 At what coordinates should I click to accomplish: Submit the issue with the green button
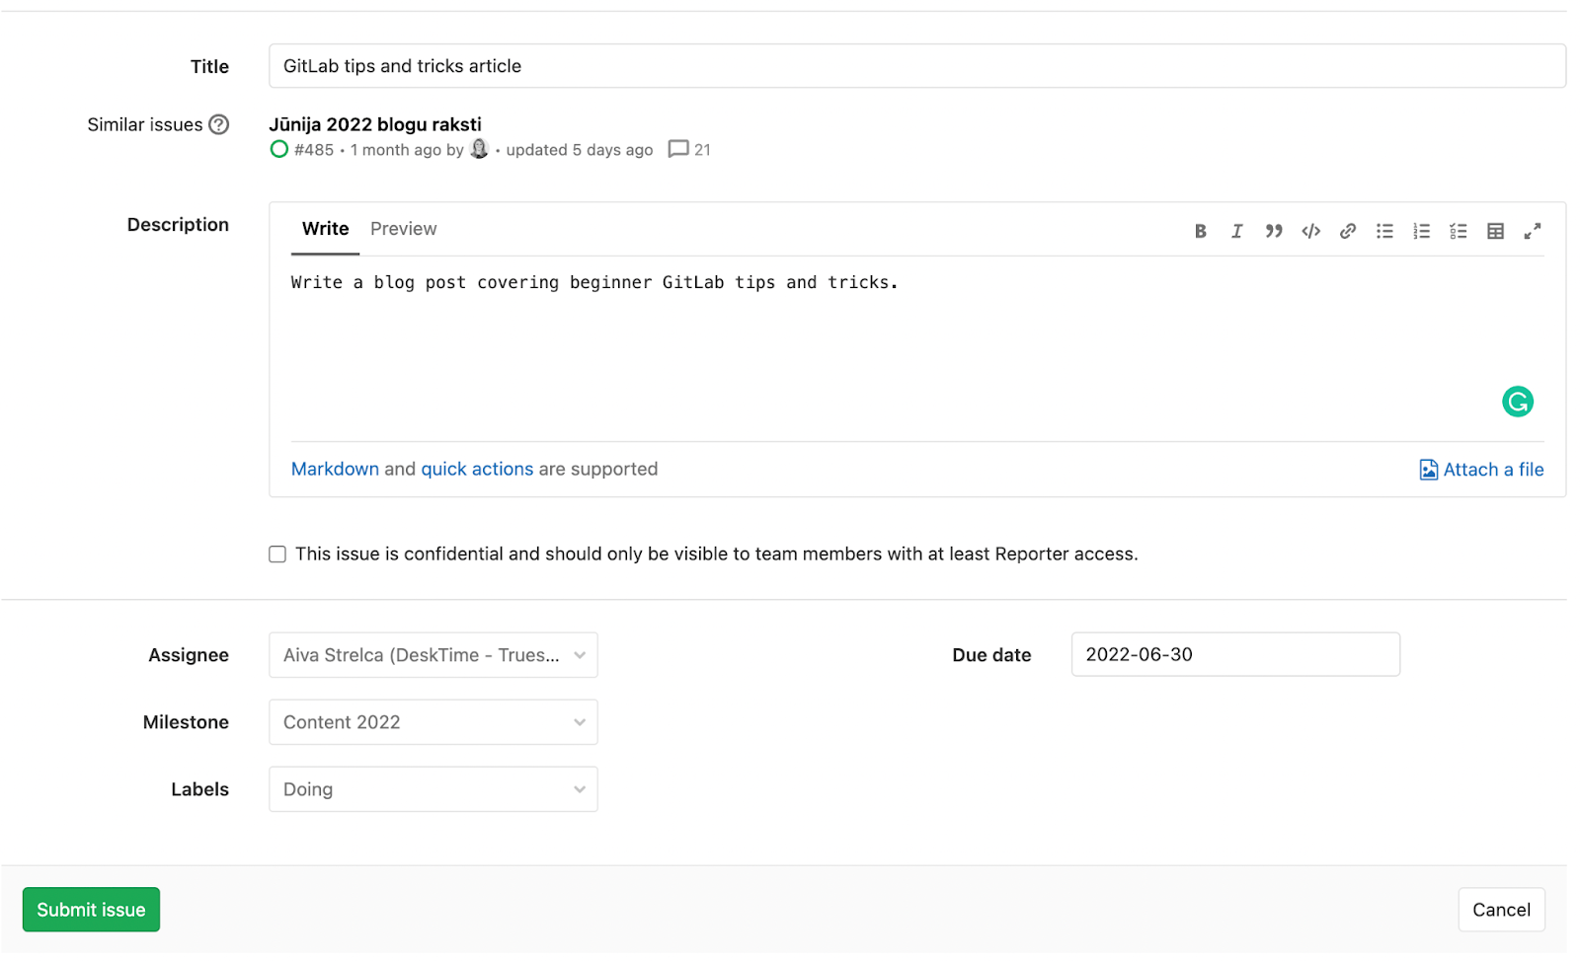point(91,910)
